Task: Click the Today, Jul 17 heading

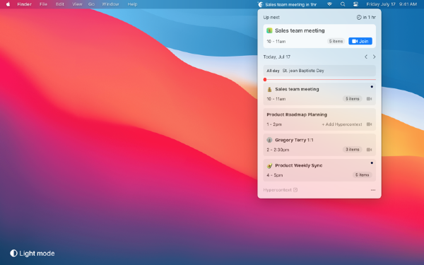Action: 276,57
